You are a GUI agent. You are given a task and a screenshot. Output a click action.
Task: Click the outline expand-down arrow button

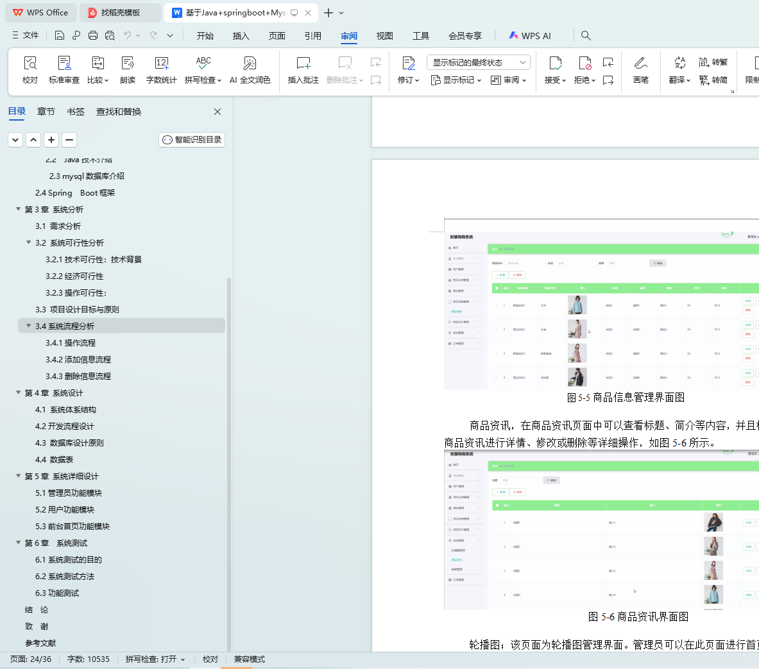(15, 140)
